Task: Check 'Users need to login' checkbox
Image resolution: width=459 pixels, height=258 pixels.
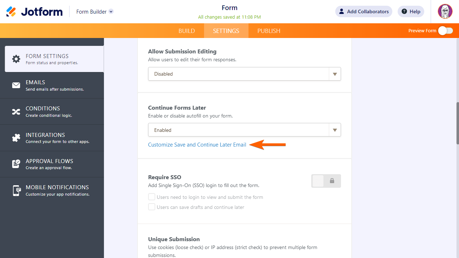Action: point(152,197)
